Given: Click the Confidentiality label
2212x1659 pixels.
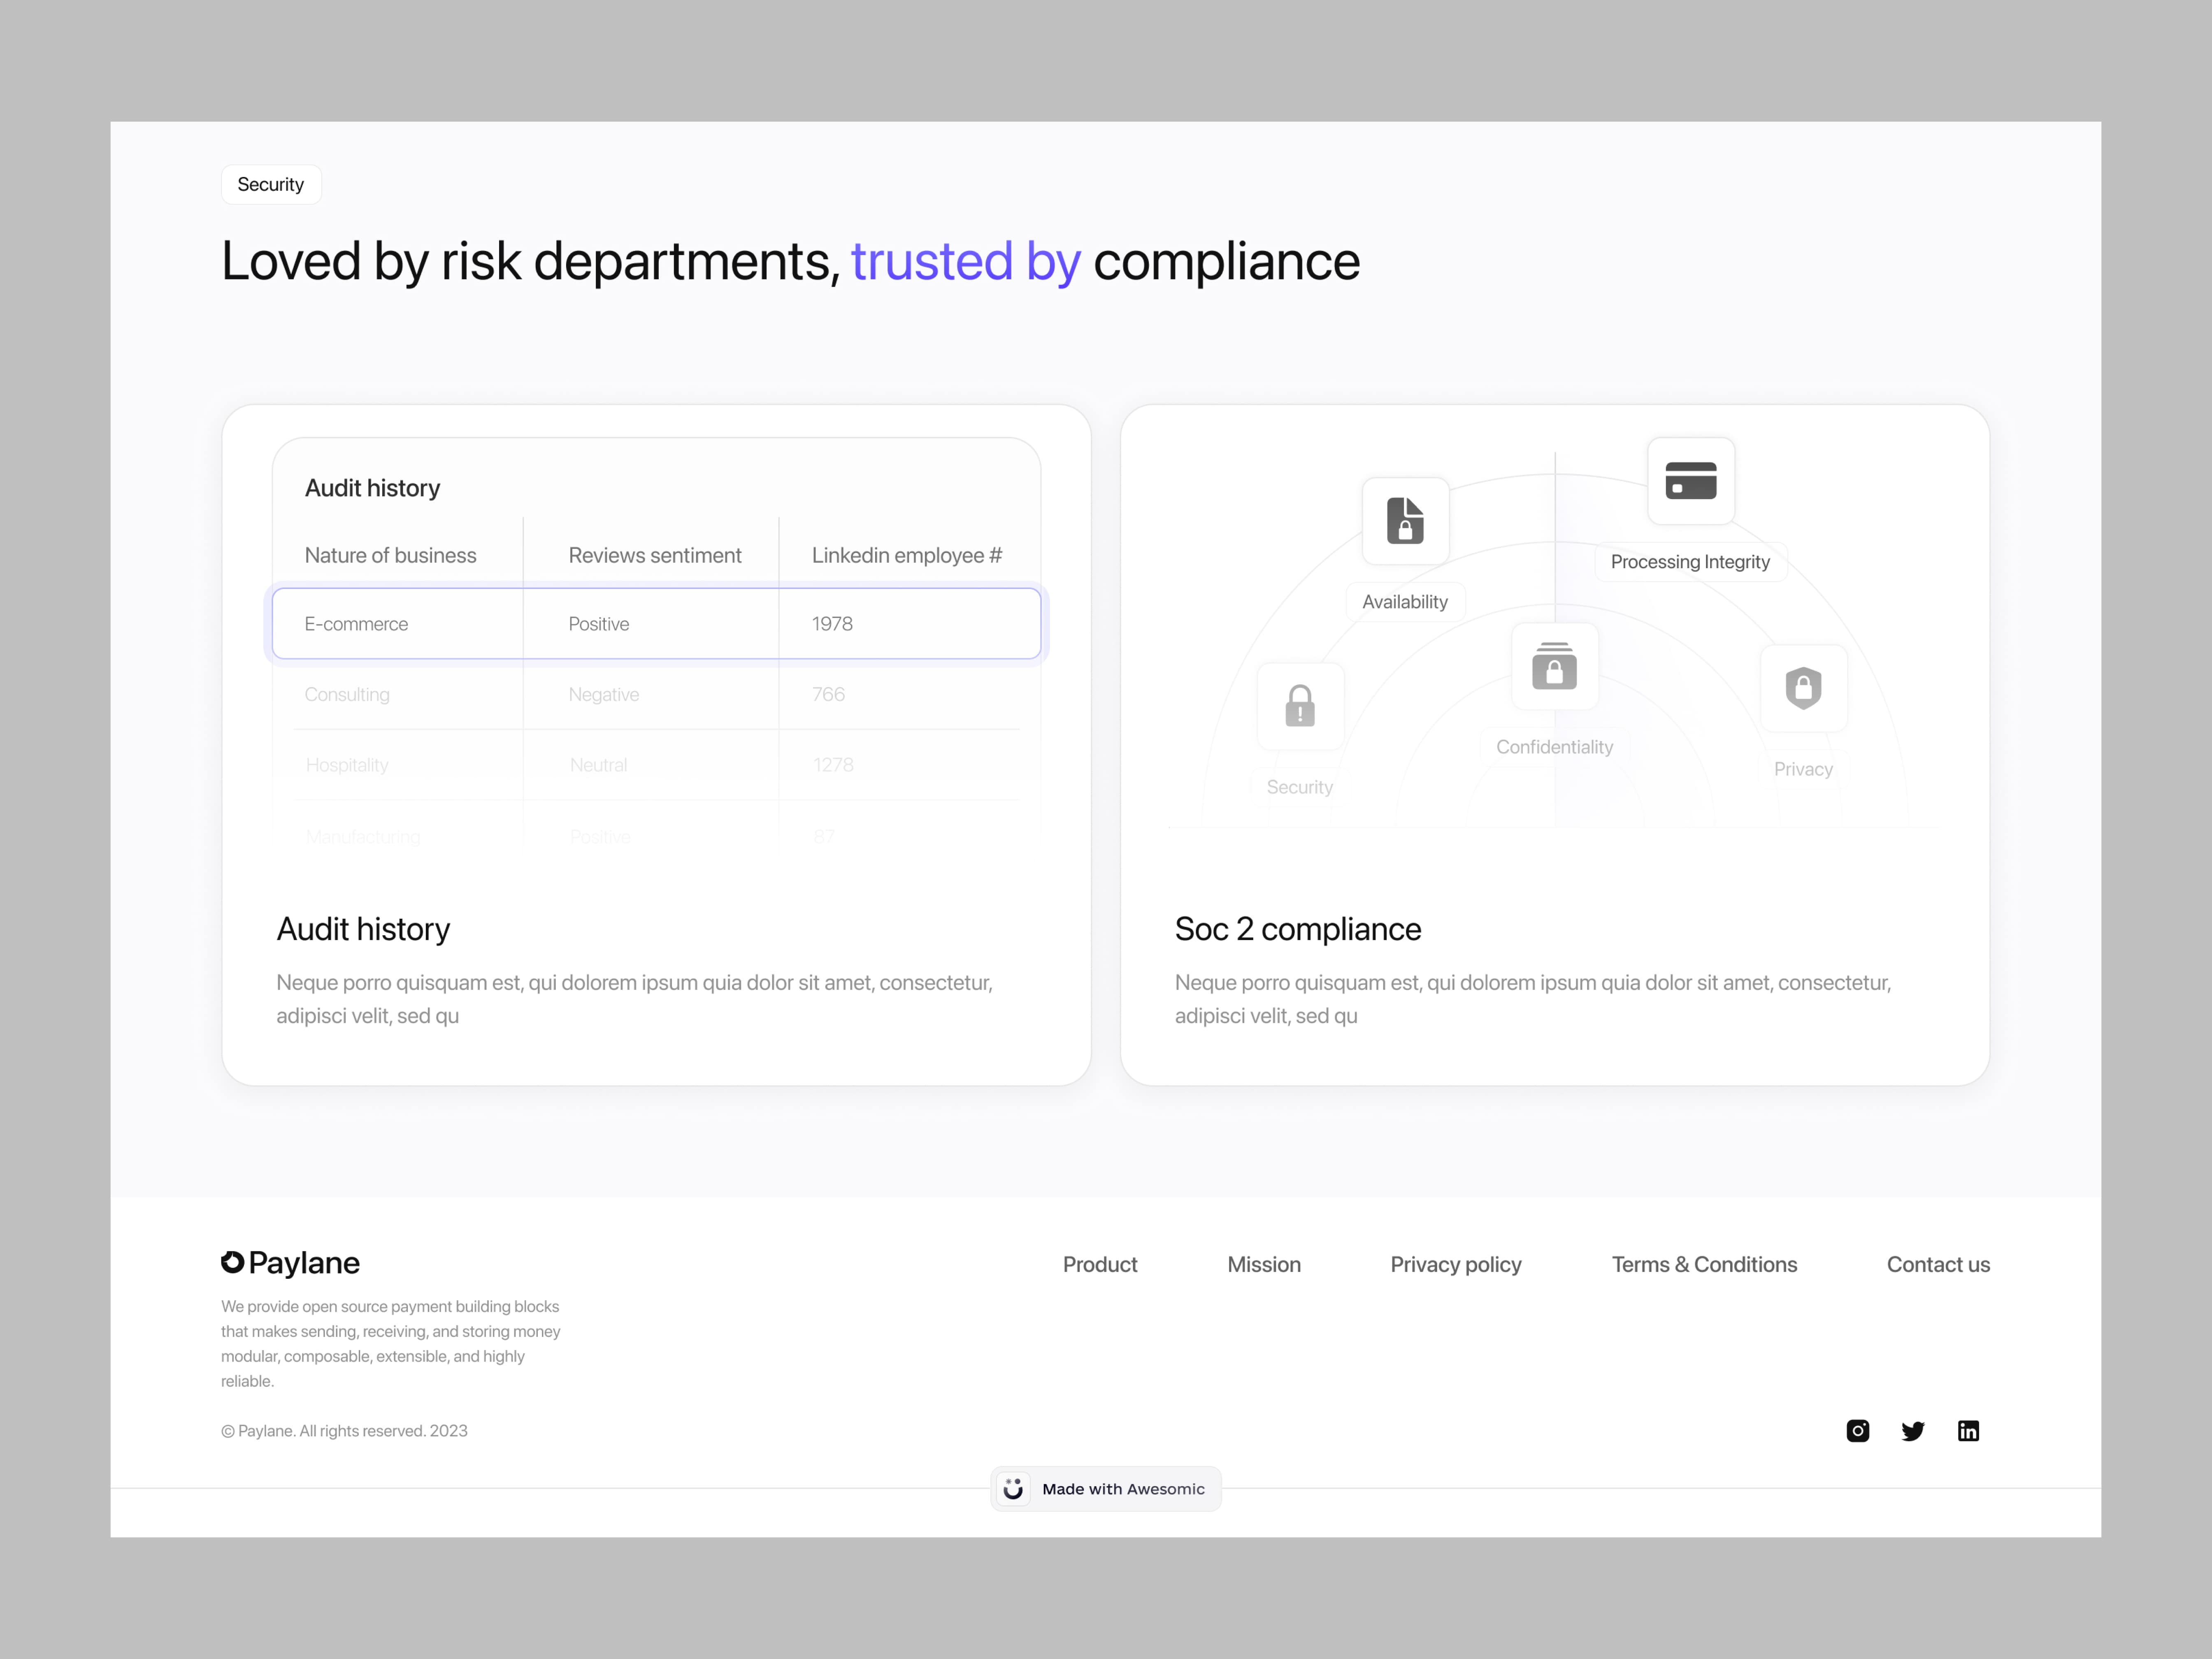Looking at the screenshot, I should pyautogui.click(x=1554, y=747).
